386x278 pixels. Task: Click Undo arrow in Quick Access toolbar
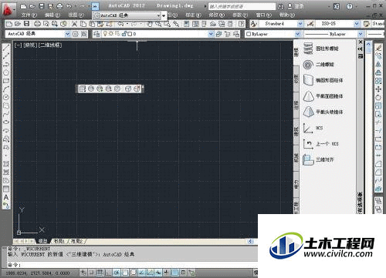[69, 6]
